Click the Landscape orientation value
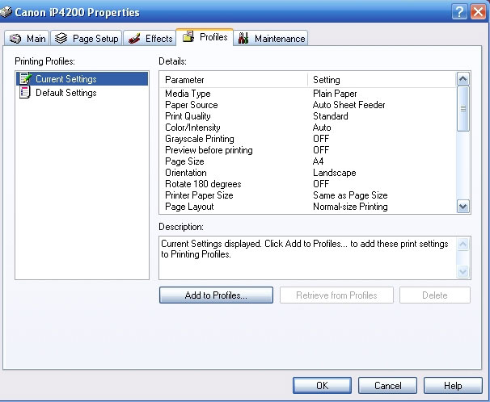 [x=335, y=173]
